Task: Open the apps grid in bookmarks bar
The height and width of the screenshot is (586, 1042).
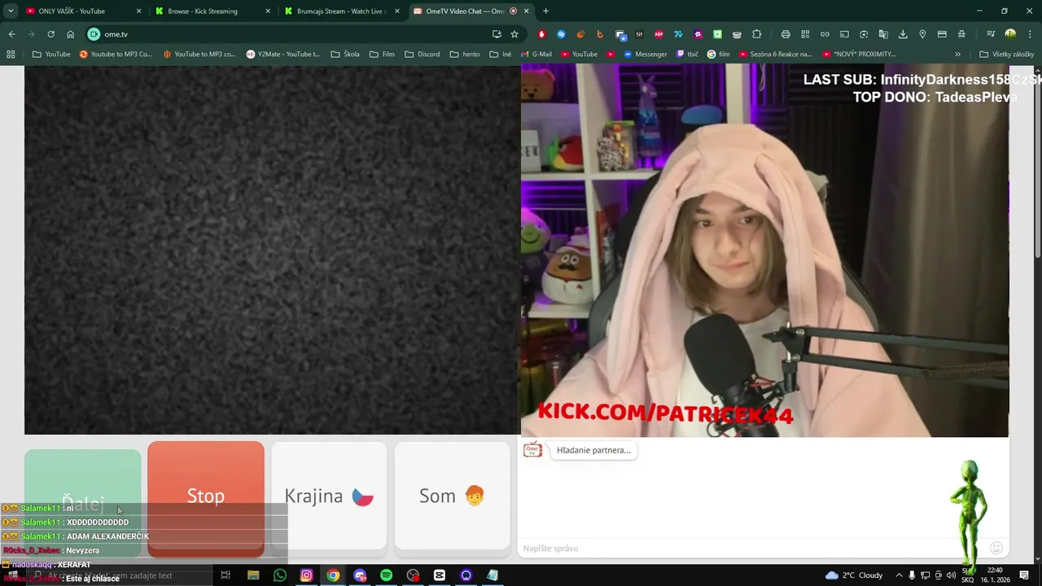Action: pyautogui.click(x=11, y=55)
